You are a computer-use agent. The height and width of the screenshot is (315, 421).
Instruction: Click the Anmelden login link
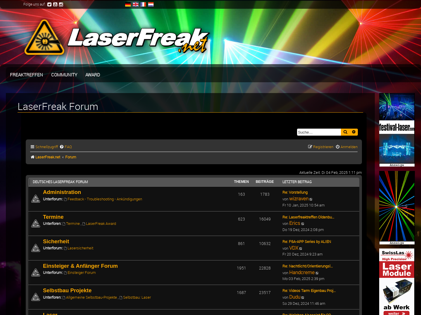[x=347, y=147]
